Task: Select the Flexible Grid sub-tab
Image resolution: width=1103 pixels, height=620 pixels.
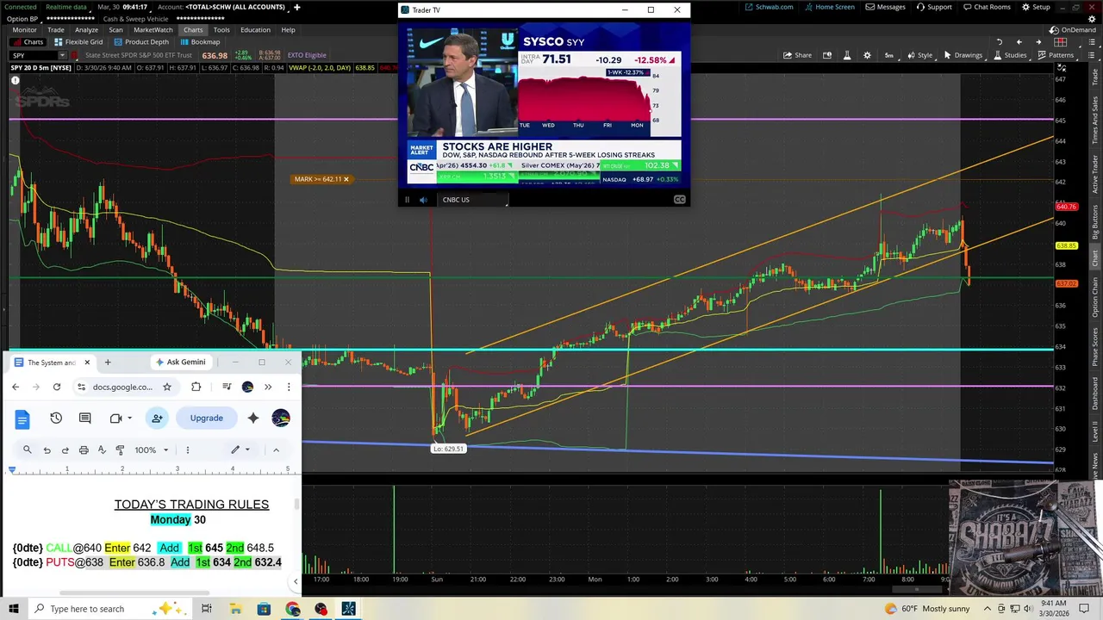Action: [78, 41]
